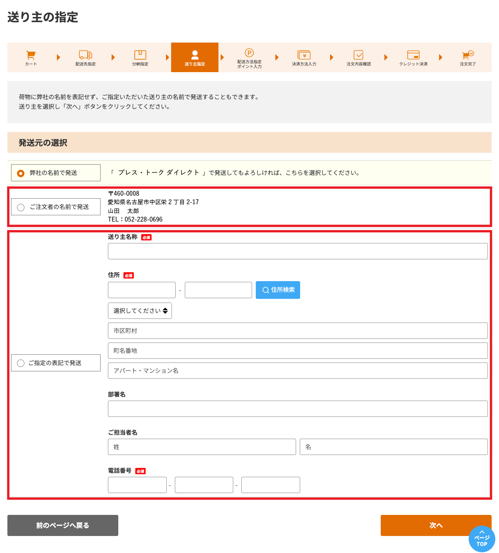Focus the first postal code field
This screenshot has width=499, height=553.
click(142, 290)
